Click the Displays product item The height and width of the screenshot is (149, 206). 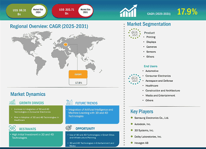pos(151,42)
